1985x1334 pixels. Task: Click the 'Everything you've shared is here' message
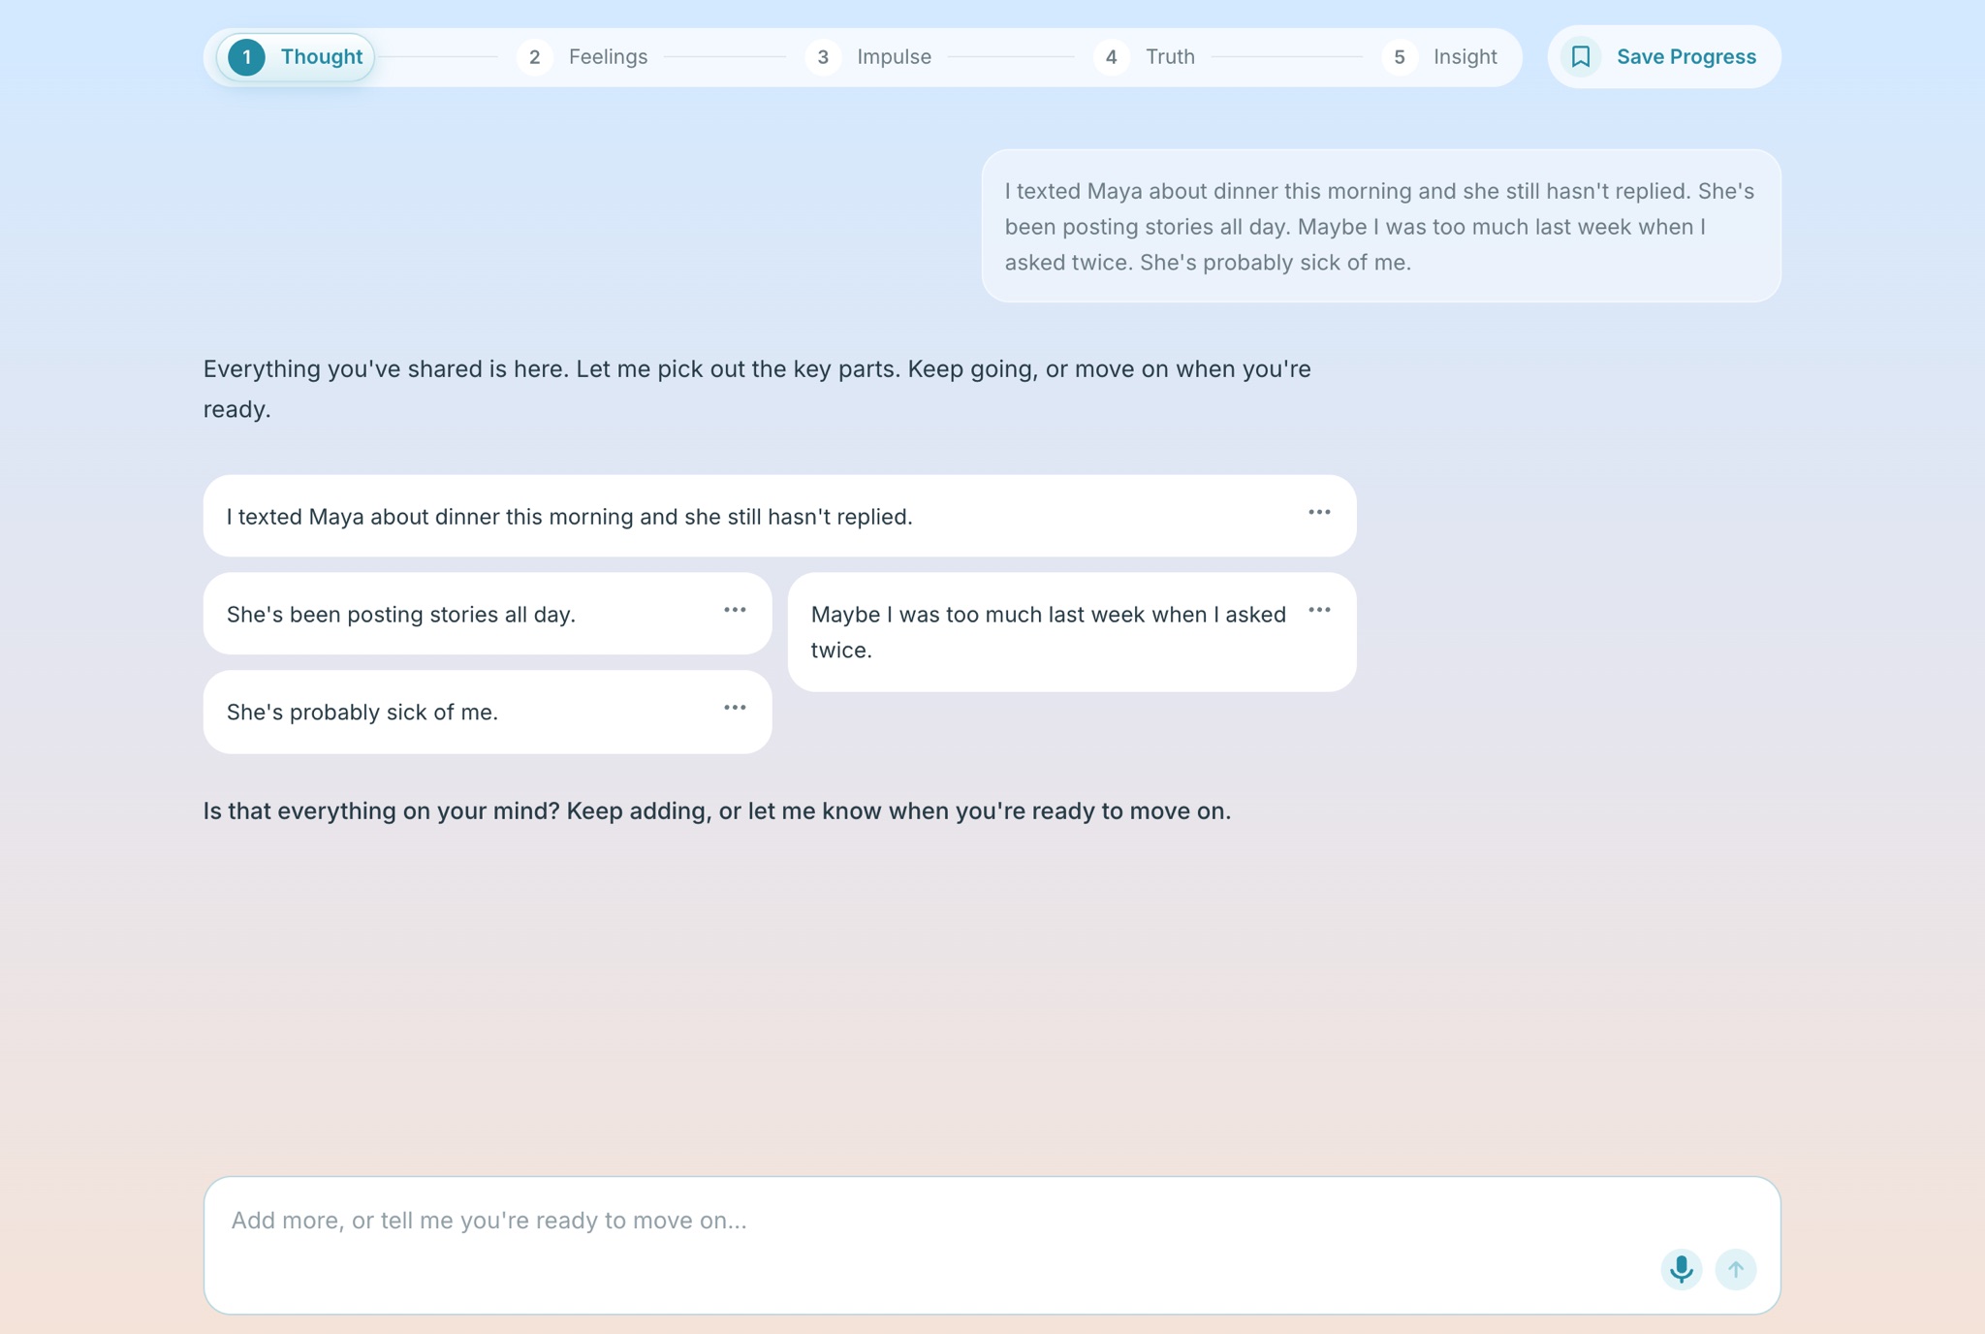757,389
